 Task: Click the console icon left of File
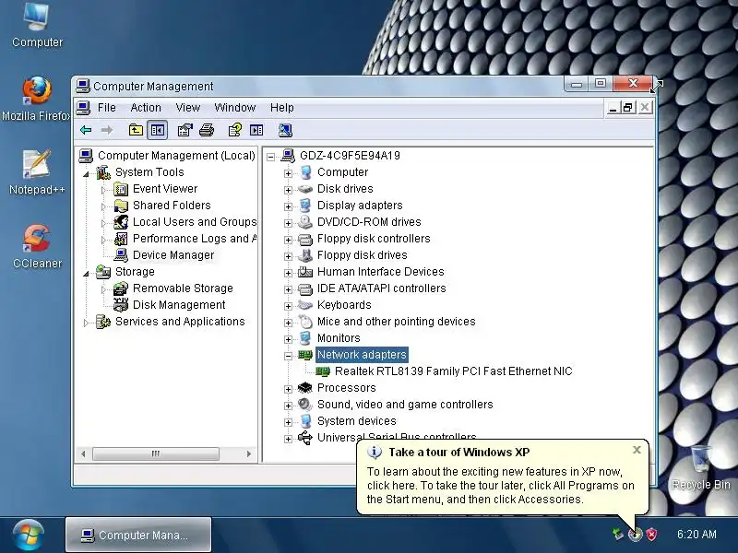(83, 108)
